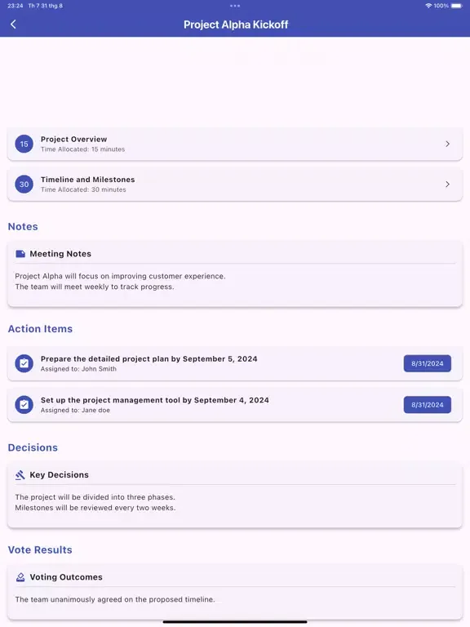
Task: Expand Project Overview with its chevron
Action: [x=448, y=144]
